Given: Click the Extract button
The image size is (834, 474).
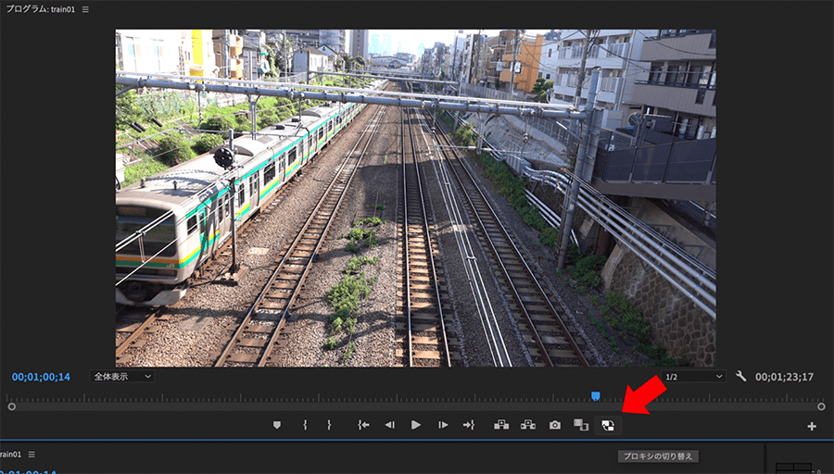Looking at the screenshot, I should [x=527, y=425].
